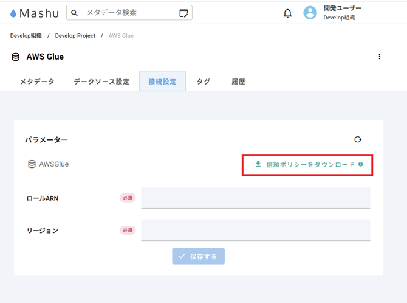
Task: Click the Mashu logo
Action: 34,13
